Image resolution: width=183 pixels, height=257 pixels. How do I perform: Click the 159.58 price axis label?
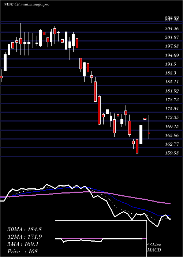172,153
